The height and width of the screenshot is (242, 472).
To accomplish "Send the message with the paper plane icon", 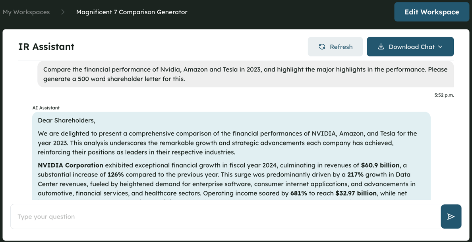I will [451, 217].
